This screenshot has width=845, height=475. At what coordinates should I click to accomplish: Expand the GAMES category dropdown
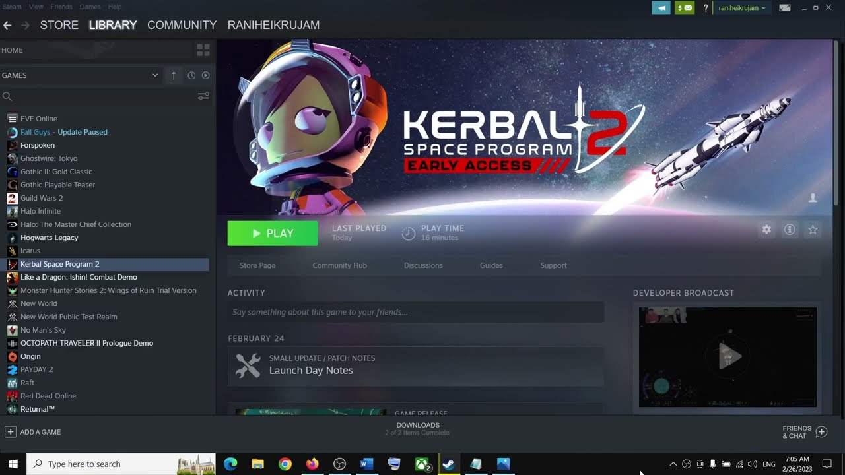155,75
